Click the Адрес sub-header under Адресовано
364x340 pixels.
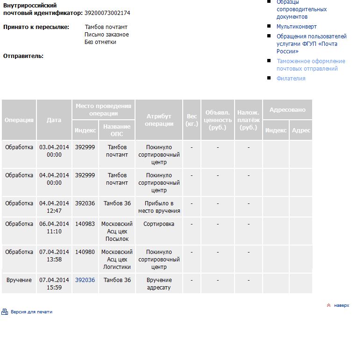click(301, 130)
